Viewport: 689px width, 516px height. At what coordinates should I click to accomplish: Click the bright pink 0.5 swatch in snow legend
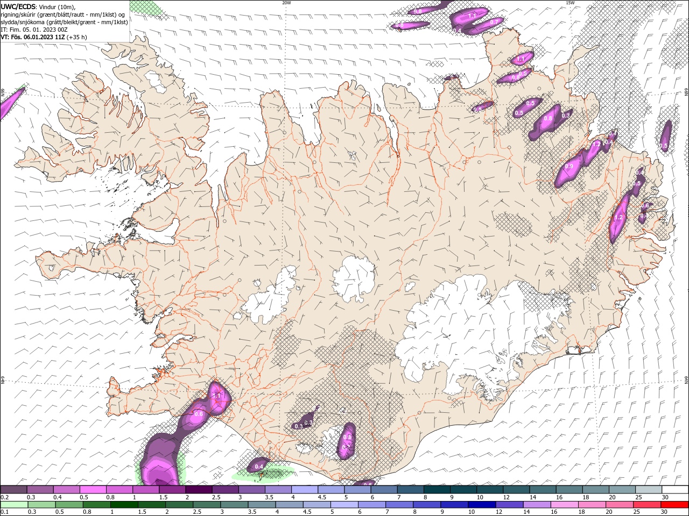point(93,490)
